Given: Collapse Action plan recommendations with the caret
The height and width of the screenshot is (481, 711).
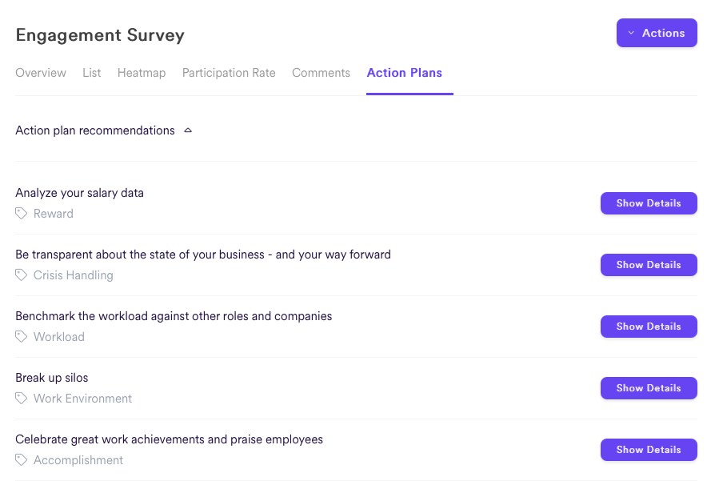Looking at the screenshot, I should pyautogui.click(x=188, y=130).
